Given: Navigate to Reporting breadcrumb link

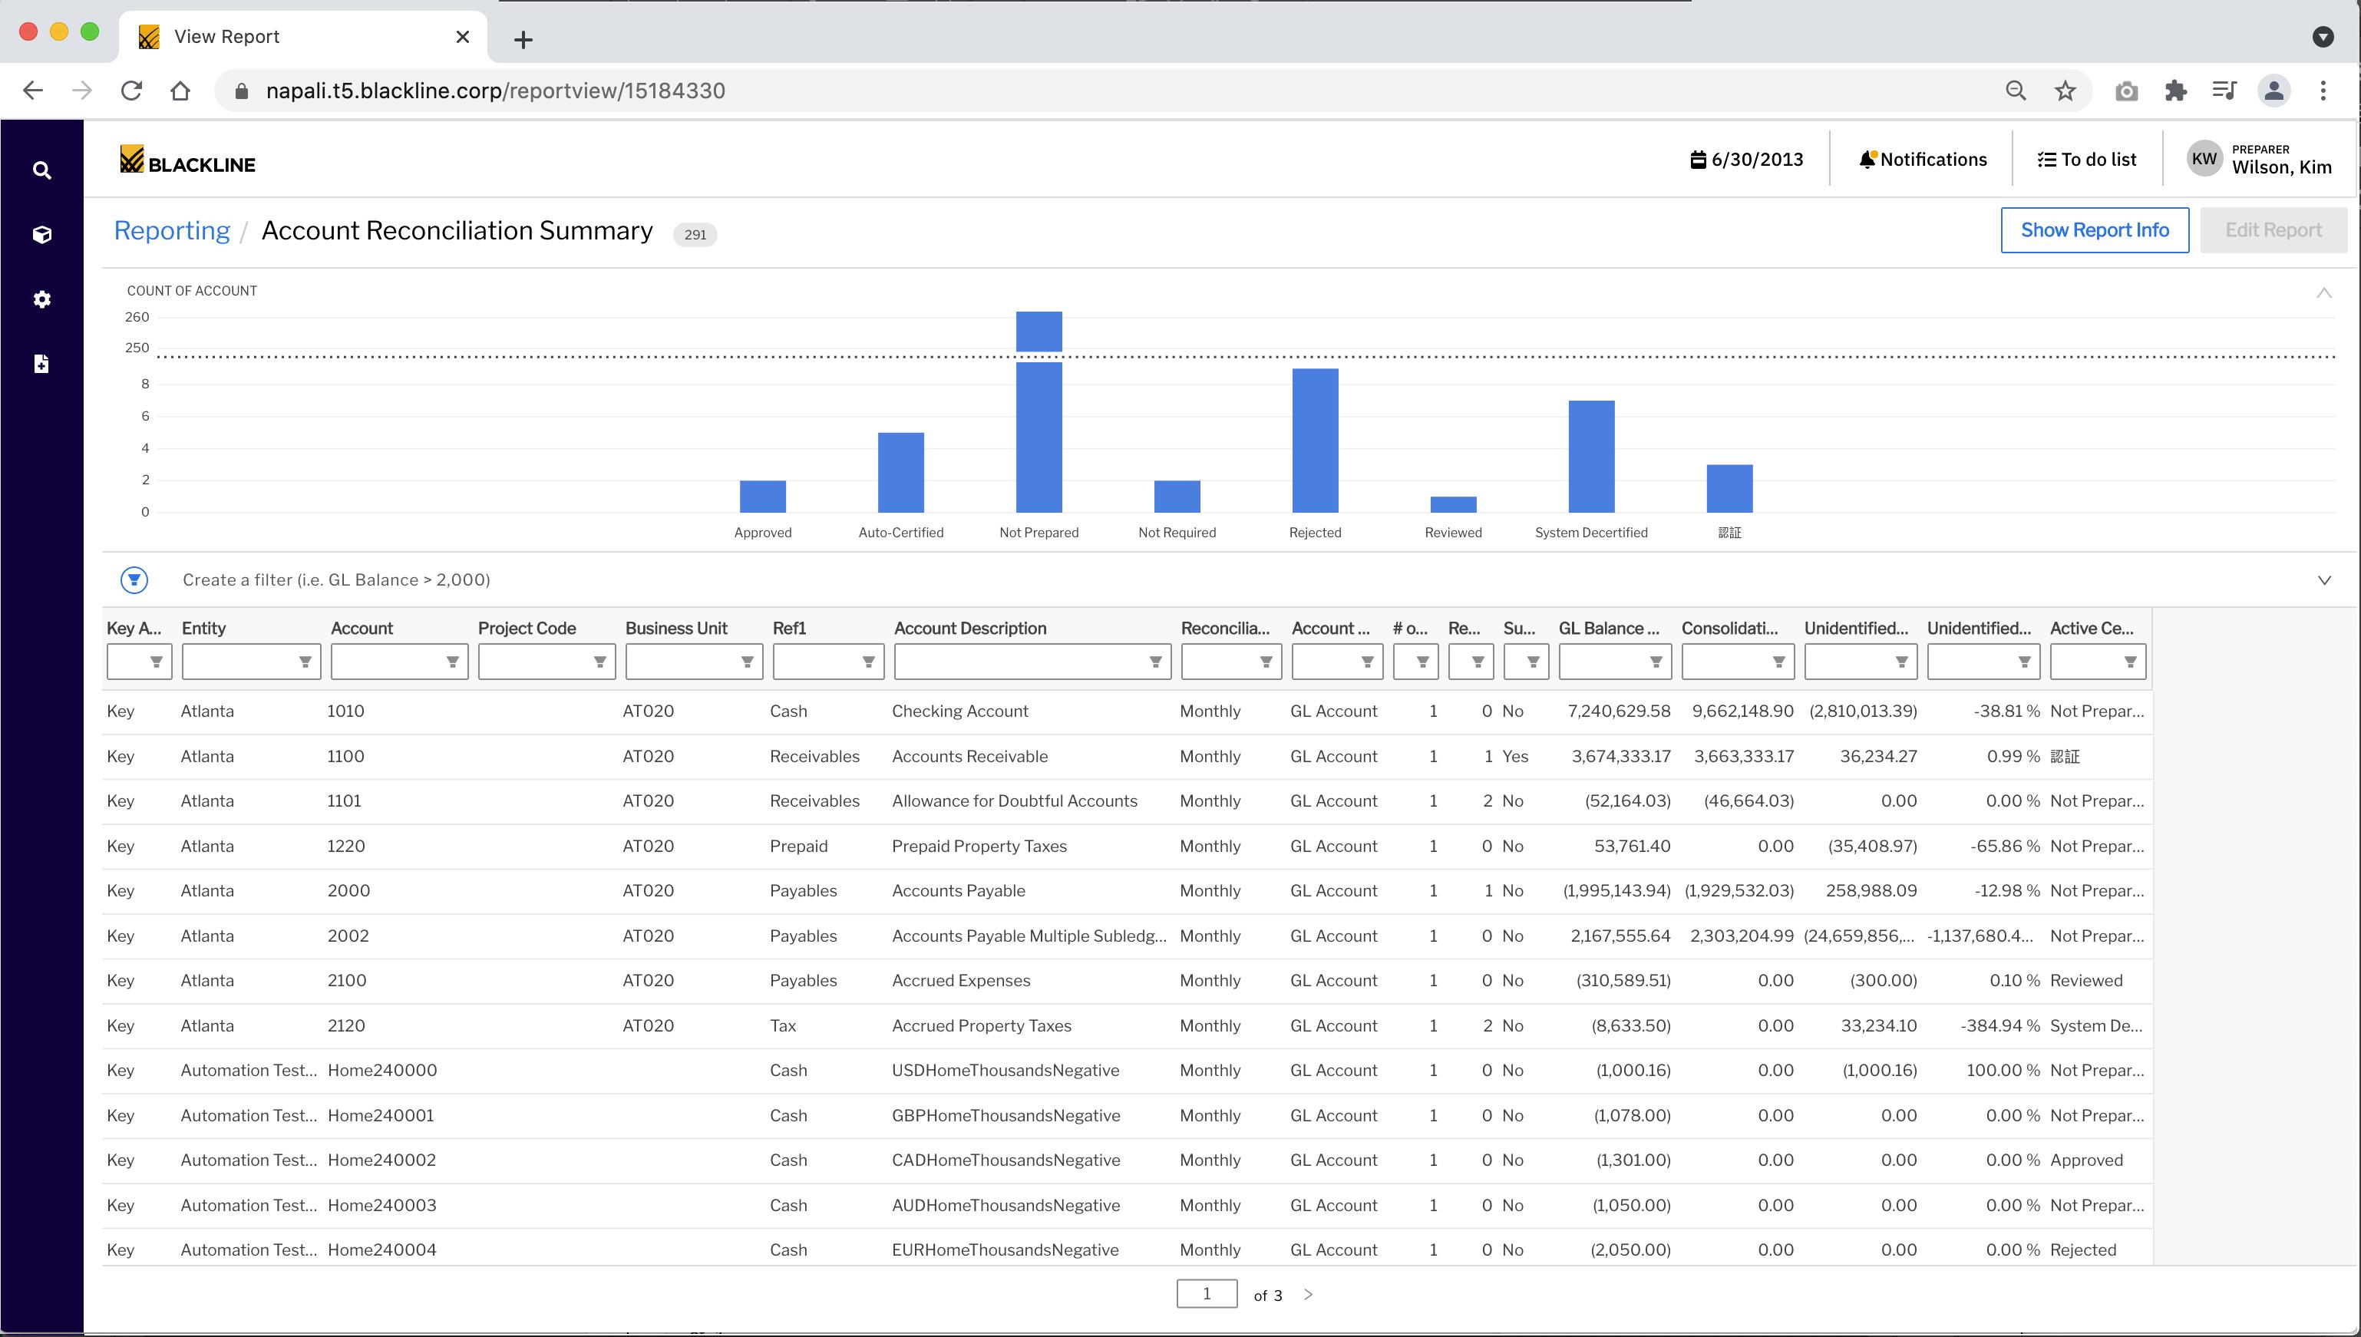Looking at the screenshot, I should point(172,230).
